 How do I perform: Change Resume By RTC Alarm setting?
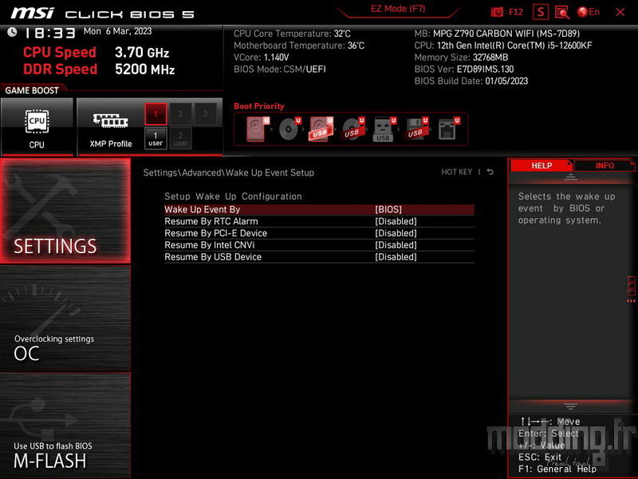pos(319,221)
